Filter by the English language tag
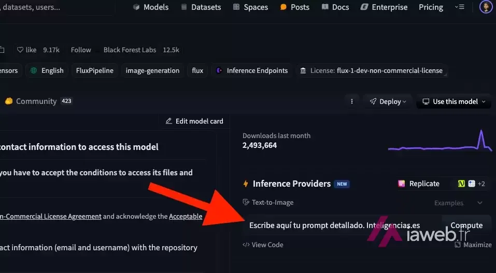496x273 pixels. point(47,71)
